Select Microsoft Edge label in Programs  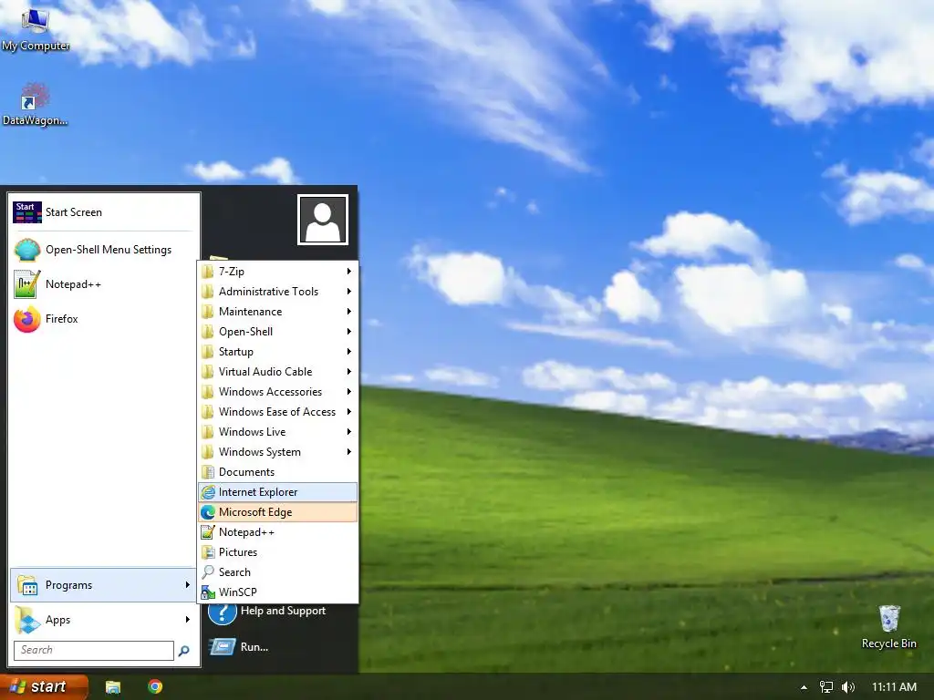pos(255,512)
